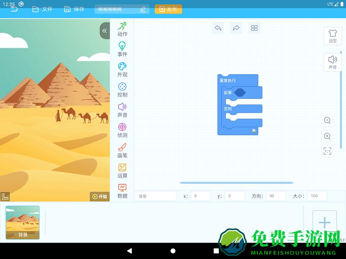
Task: Open the 控制 (Control) block category
Action: click(122, 89)
